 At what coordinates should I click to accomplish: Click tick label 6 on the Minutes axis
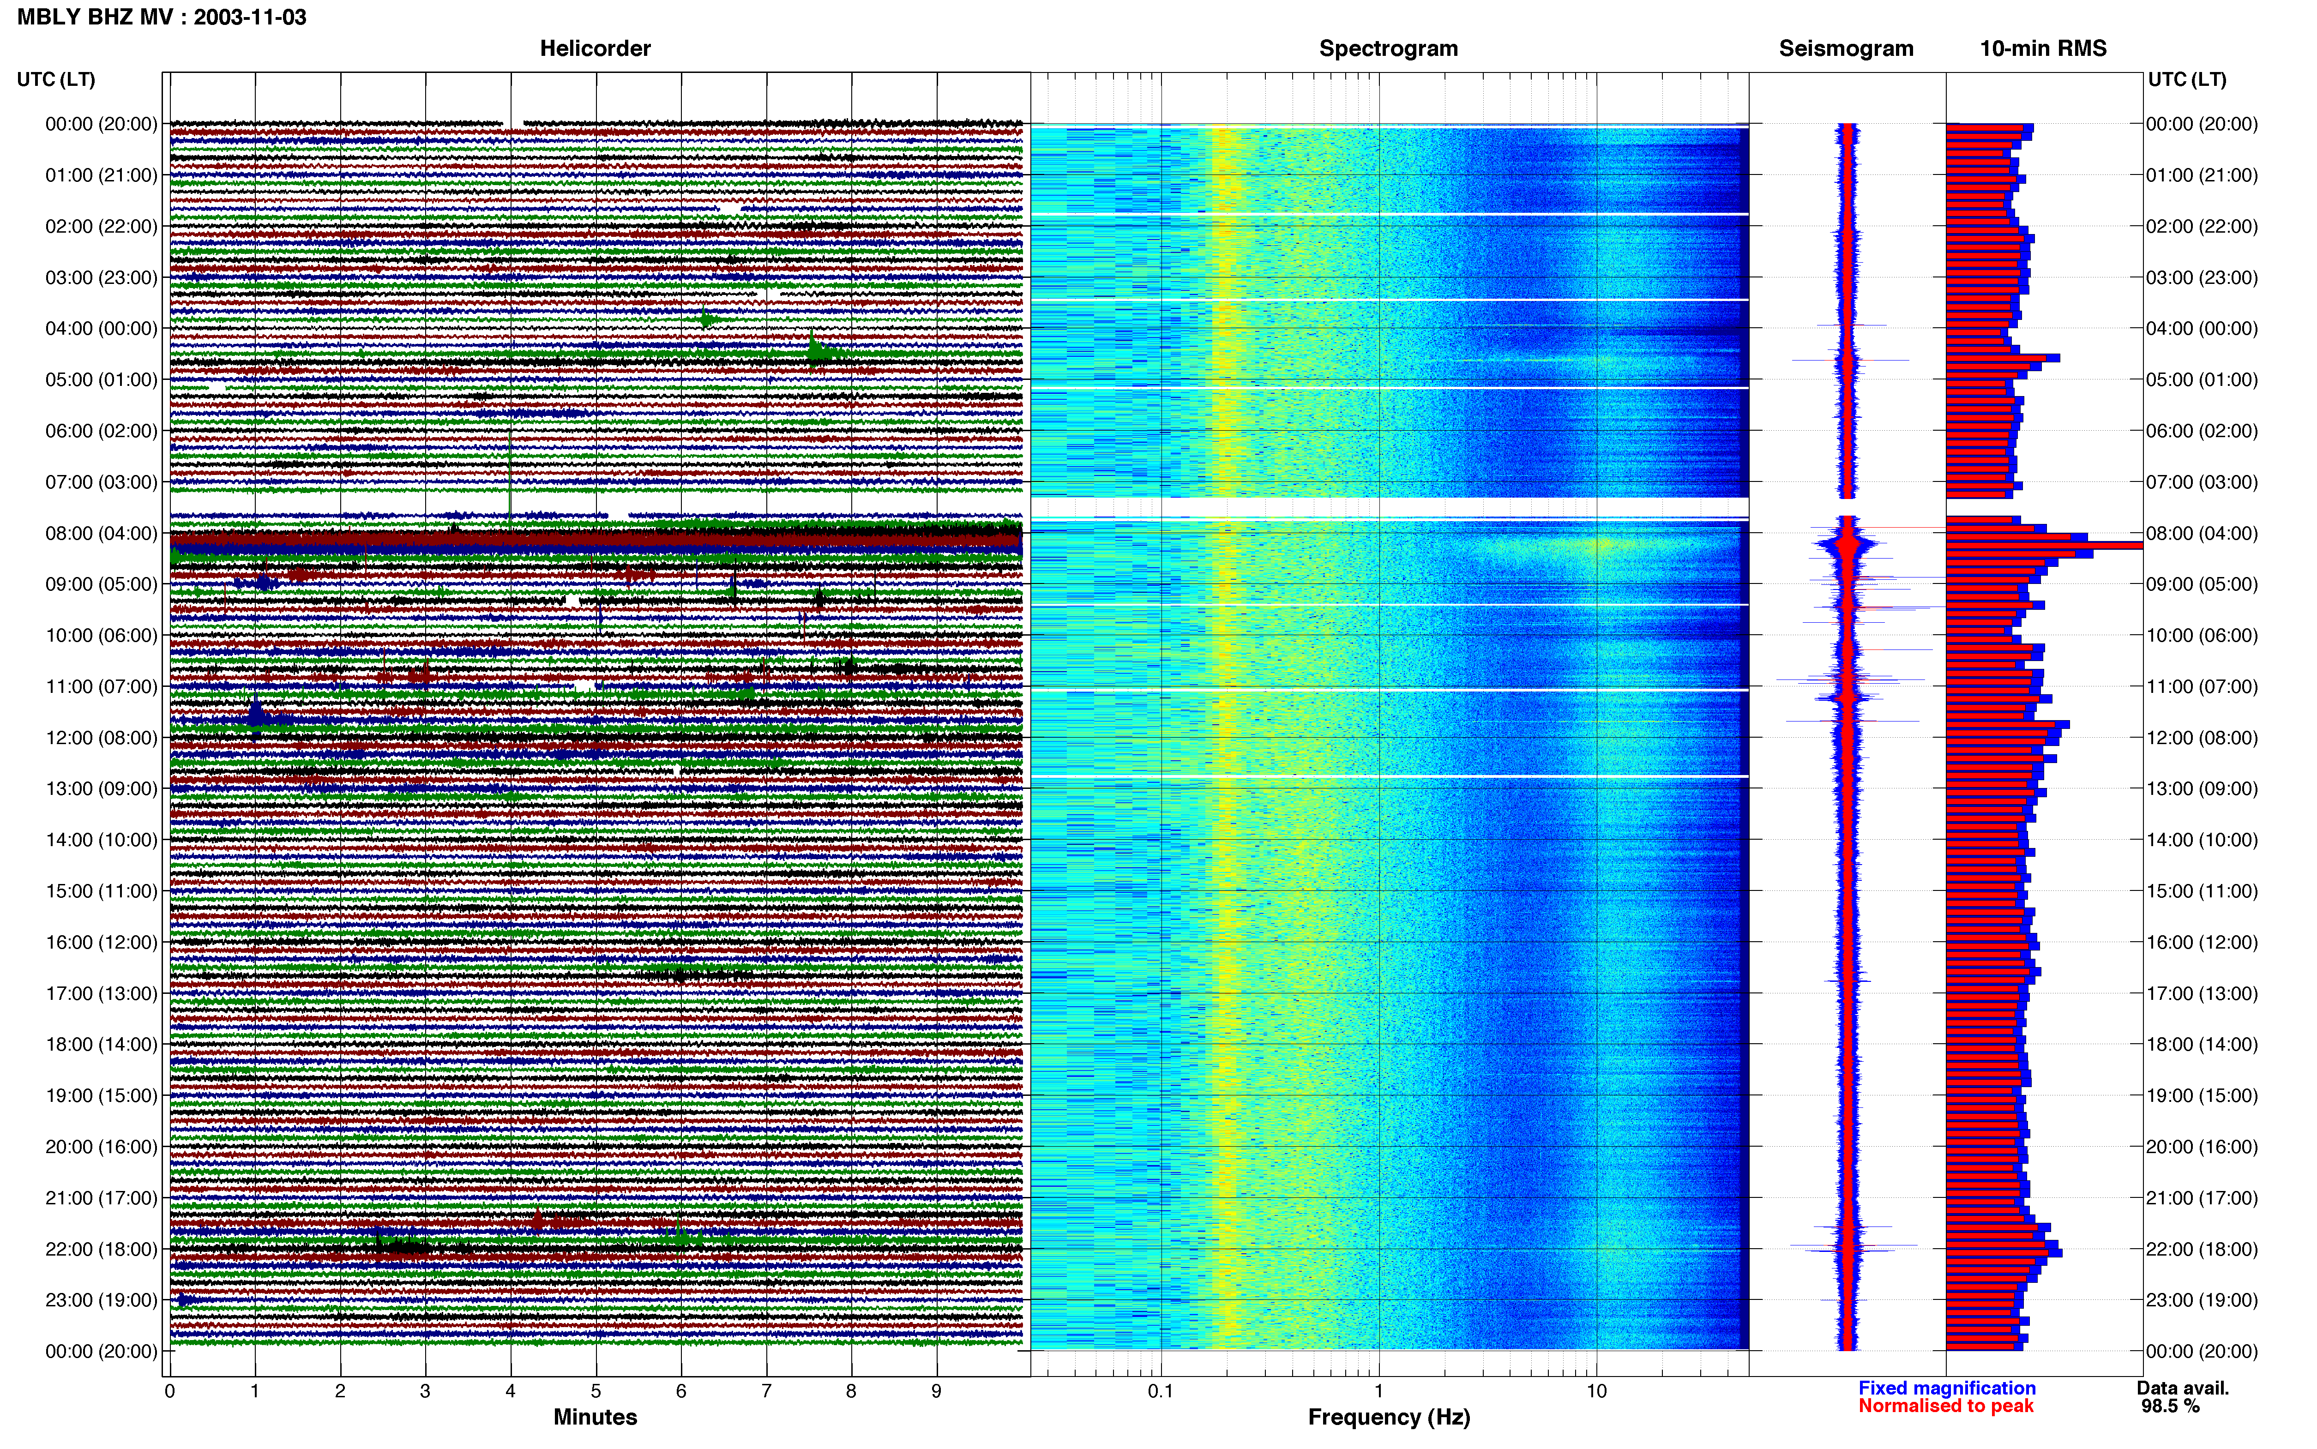[681, 1391]
